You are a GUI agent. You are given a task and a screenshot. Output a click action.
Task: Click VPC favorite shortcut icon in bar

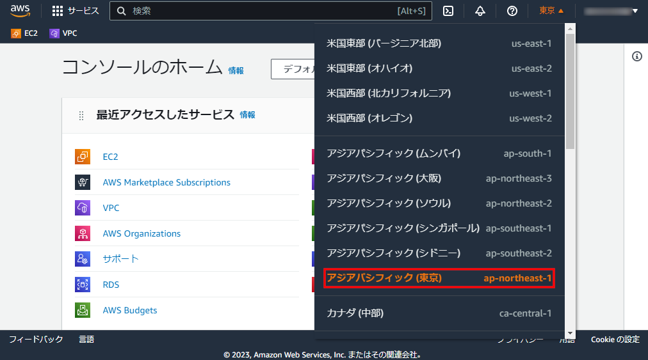pos(54,33)
